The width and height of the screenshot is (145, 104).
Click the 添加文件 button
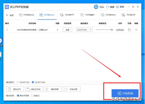pyautogui.click(x=15, y=89)
